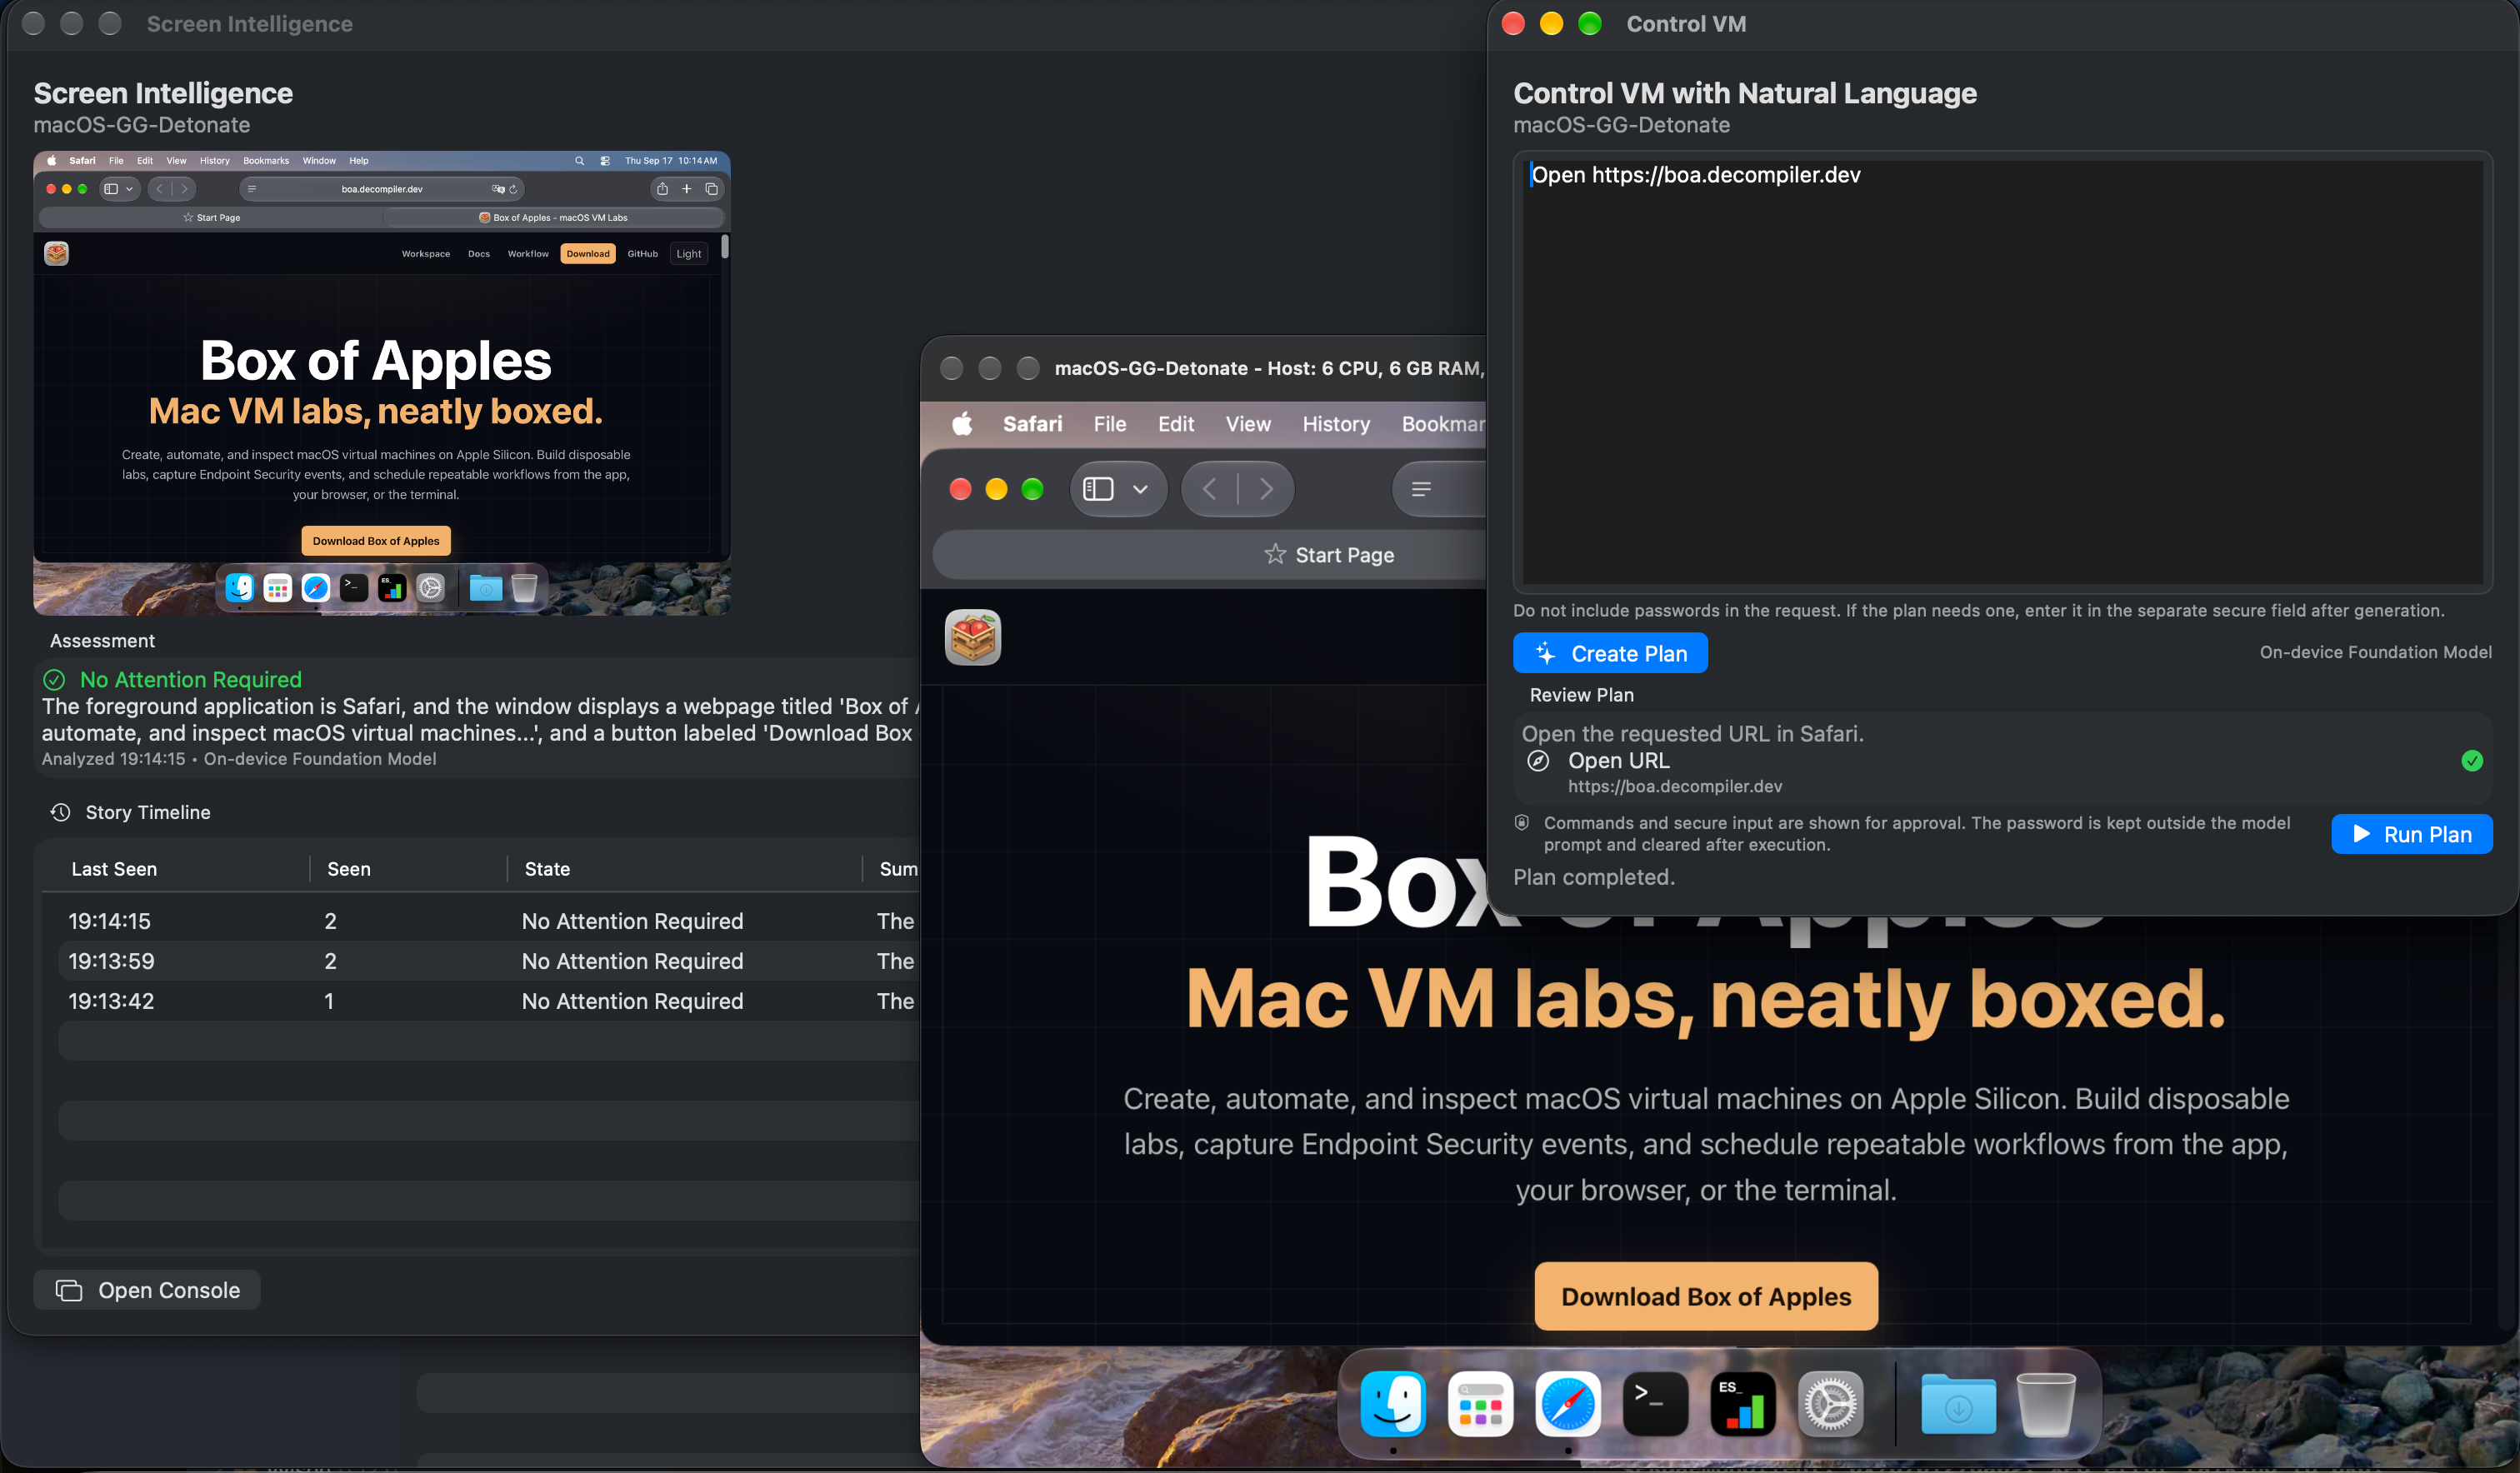Click the 'Plan completed.' status text

pos(1594,877)
